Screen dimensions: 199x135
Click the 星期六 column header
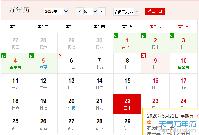tap(155, 27)
